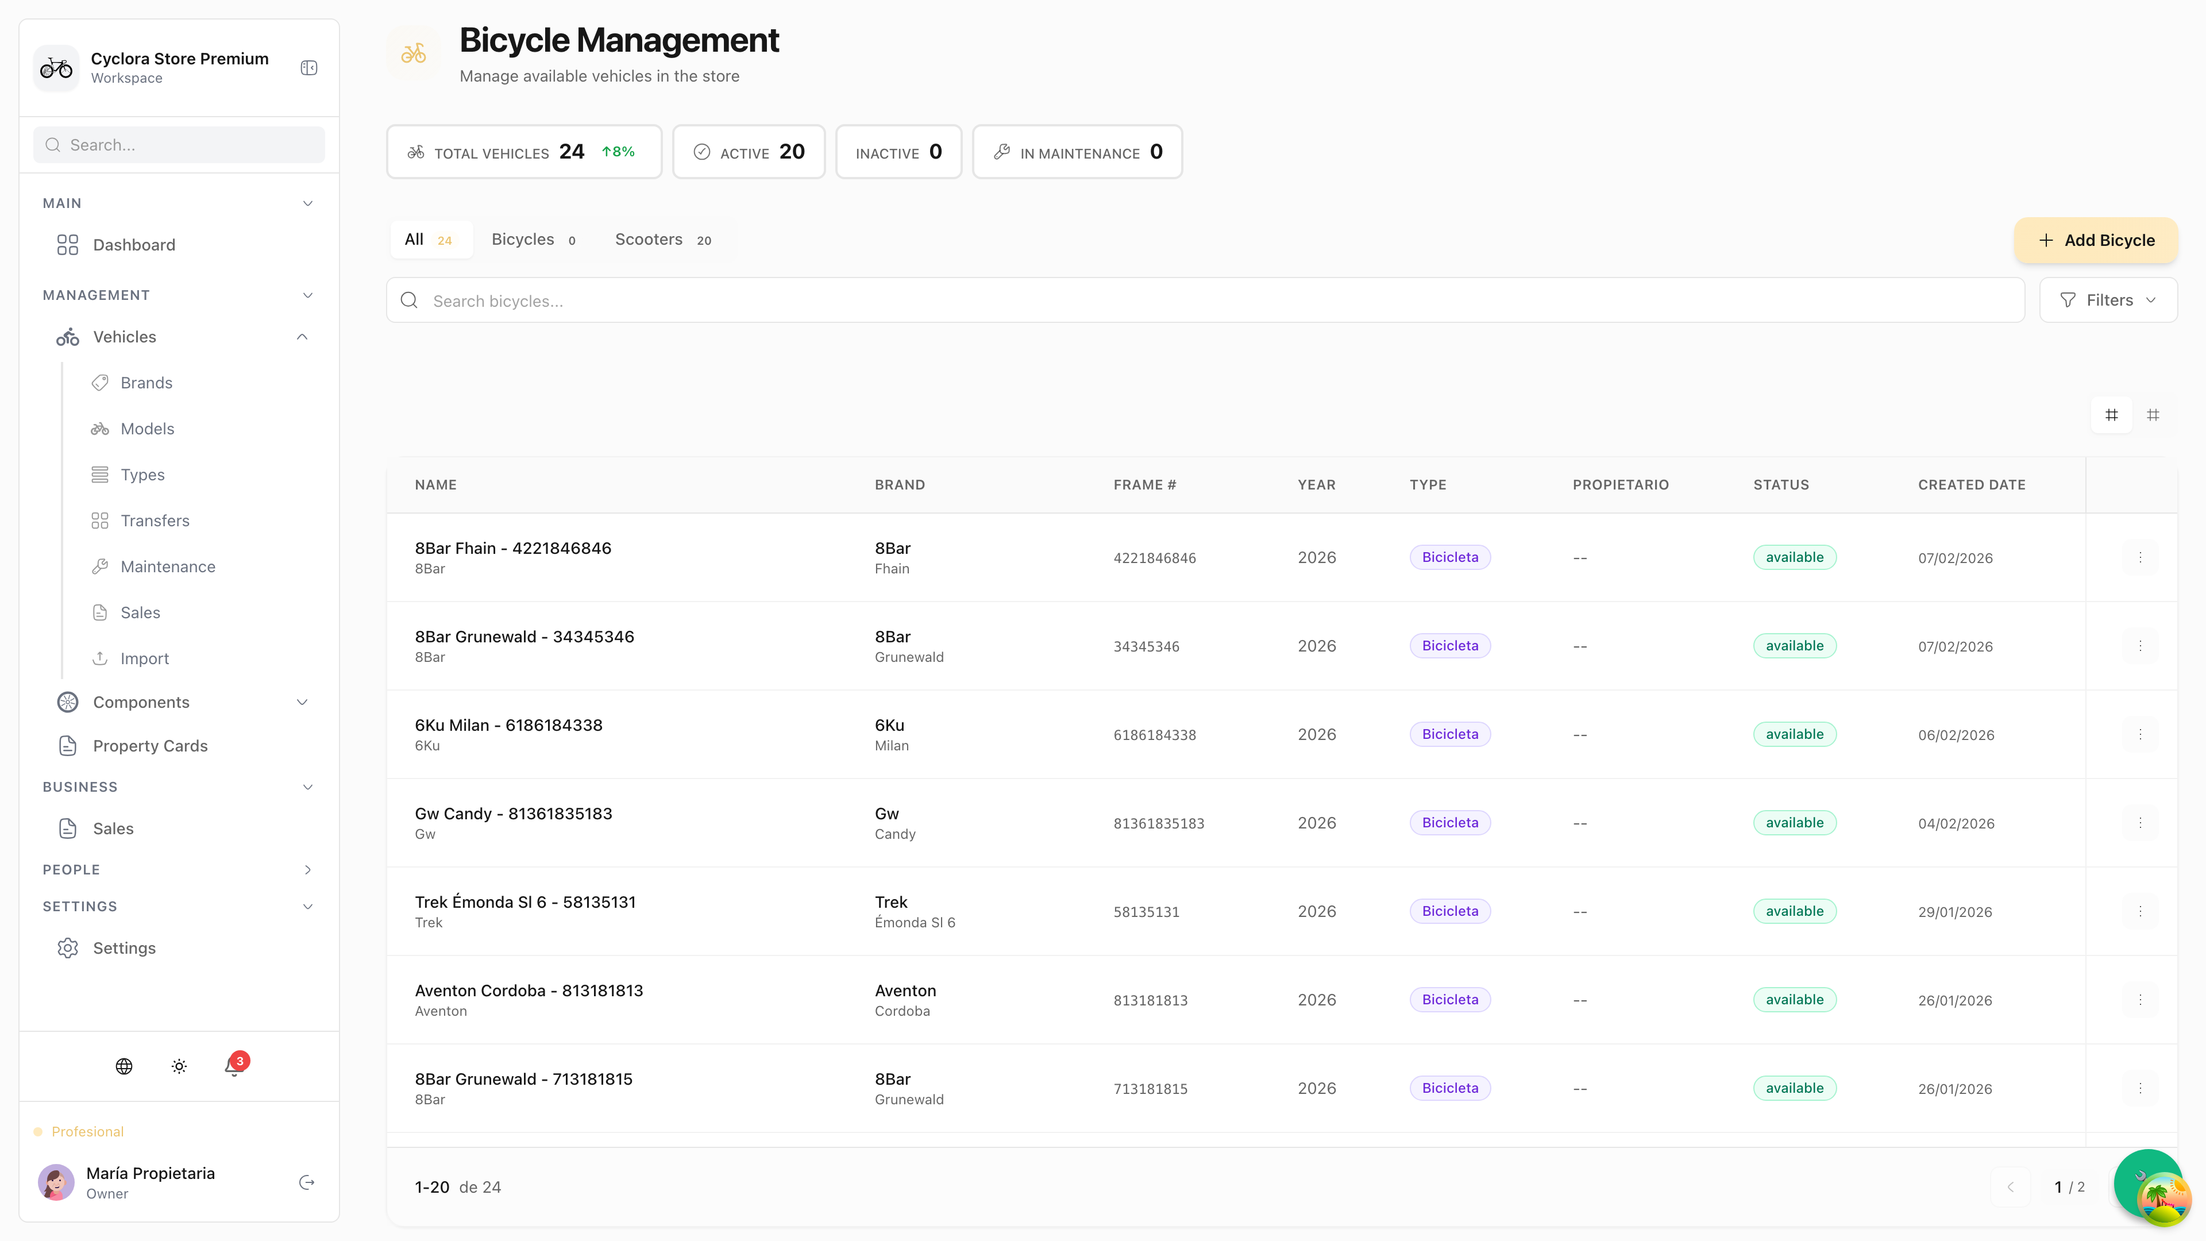Click the Add Bicycle button

point(2096,241)
